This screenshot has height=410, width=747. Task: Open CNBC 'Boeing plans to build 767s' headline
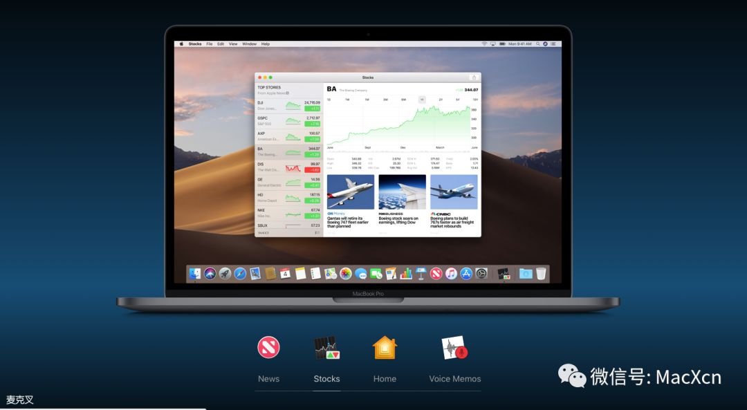point(452,223)
